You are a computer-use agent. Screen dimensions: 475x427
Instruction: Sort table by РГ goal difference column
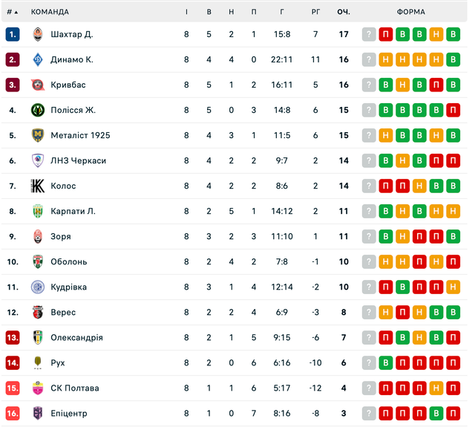click(x=315, y=12)
